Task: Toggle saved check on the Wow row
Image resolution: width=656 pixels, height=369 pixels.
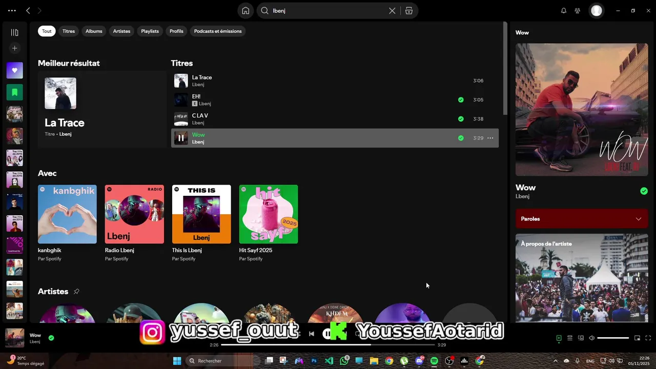Action: [461, 138]
